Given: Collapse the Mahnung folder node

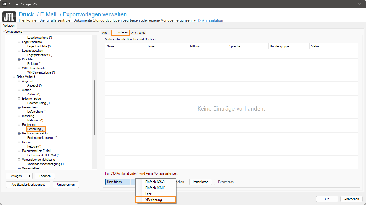Looking at the screenshot, I should [x=19, y=116].
